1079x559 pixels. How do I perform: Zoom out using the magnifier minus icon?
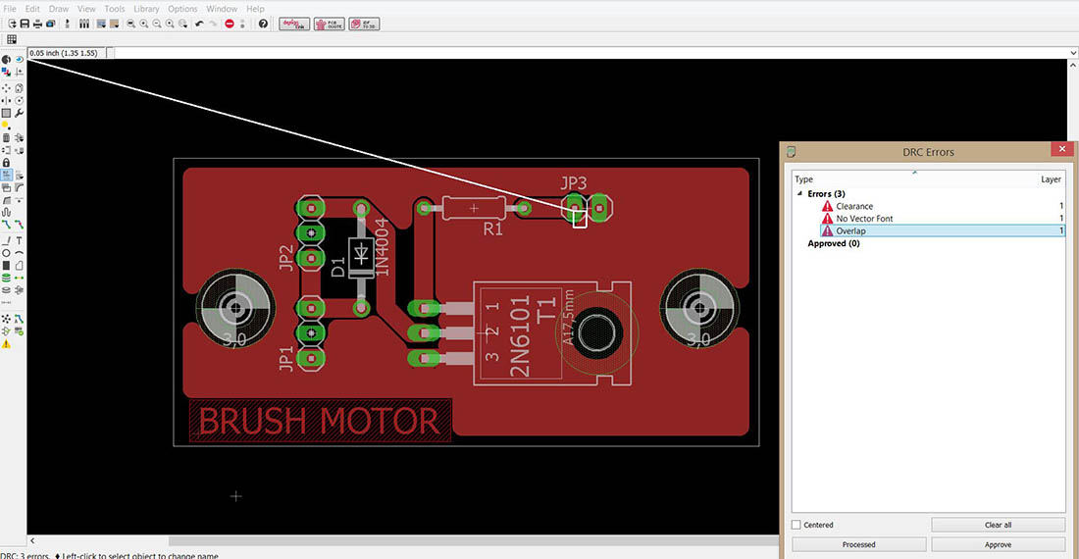pos(157,24)
